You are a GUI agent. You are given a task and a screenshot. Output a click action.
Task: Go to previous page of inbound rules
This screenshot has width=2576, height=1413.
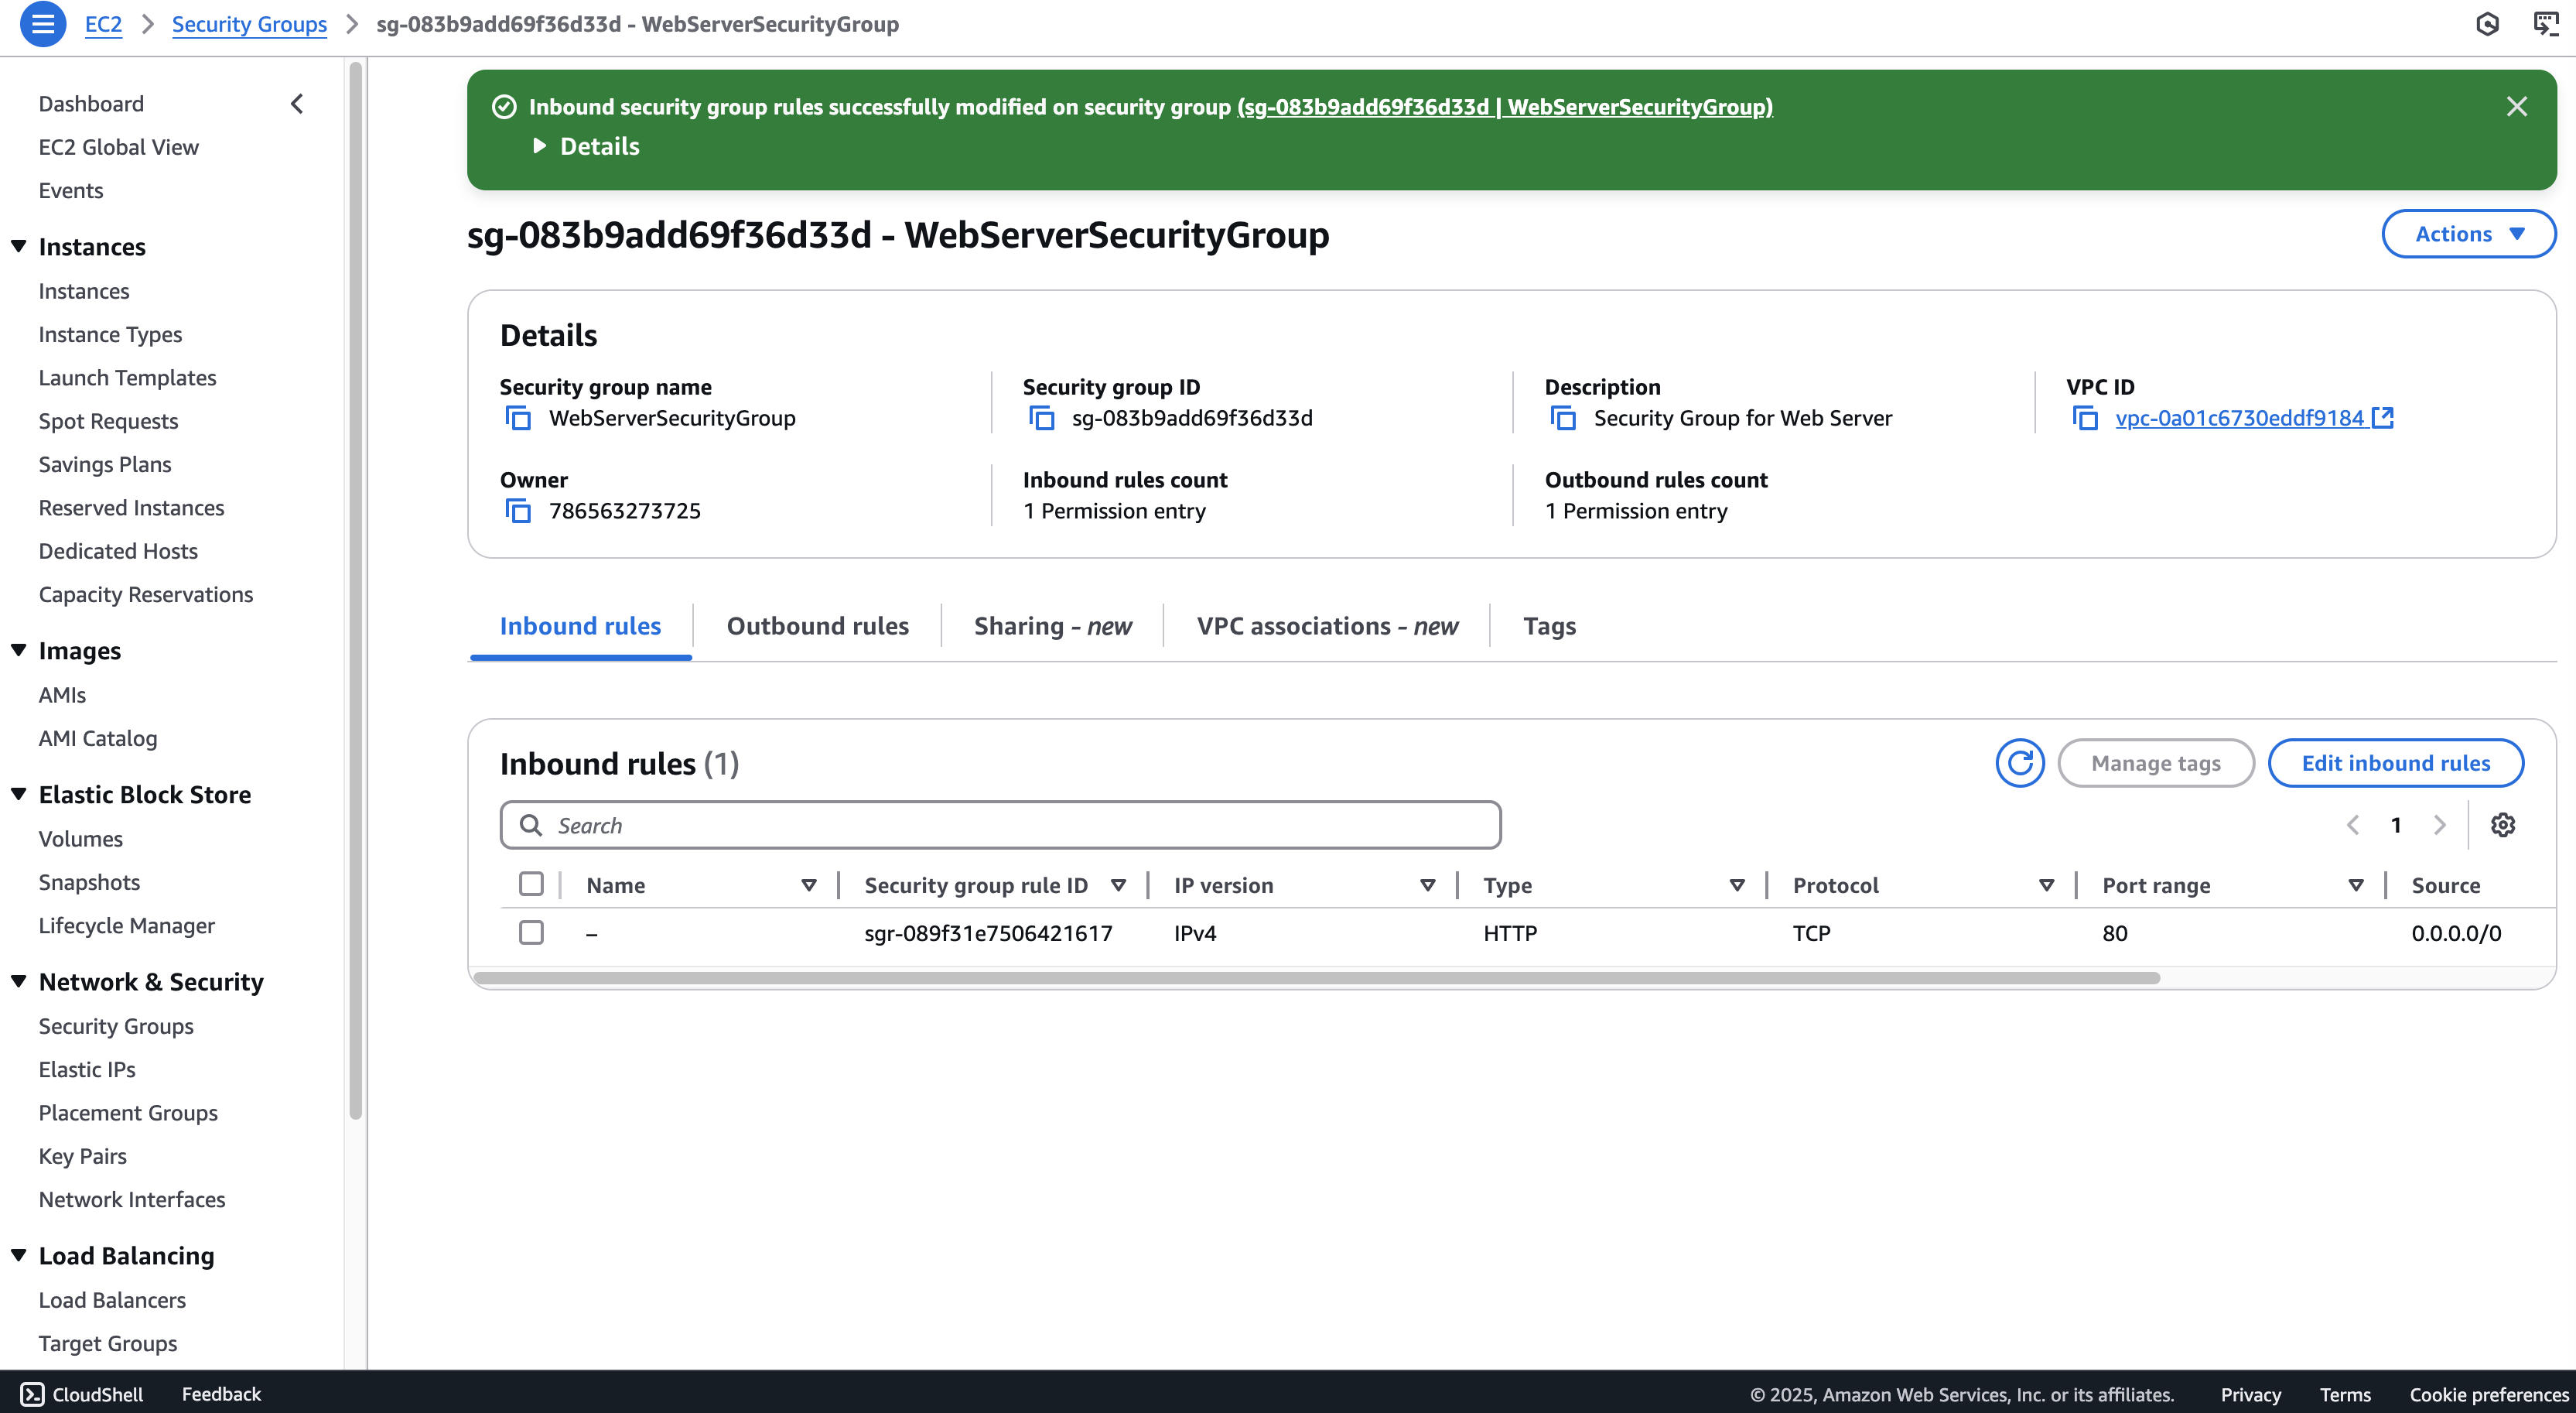[2353, 825]
